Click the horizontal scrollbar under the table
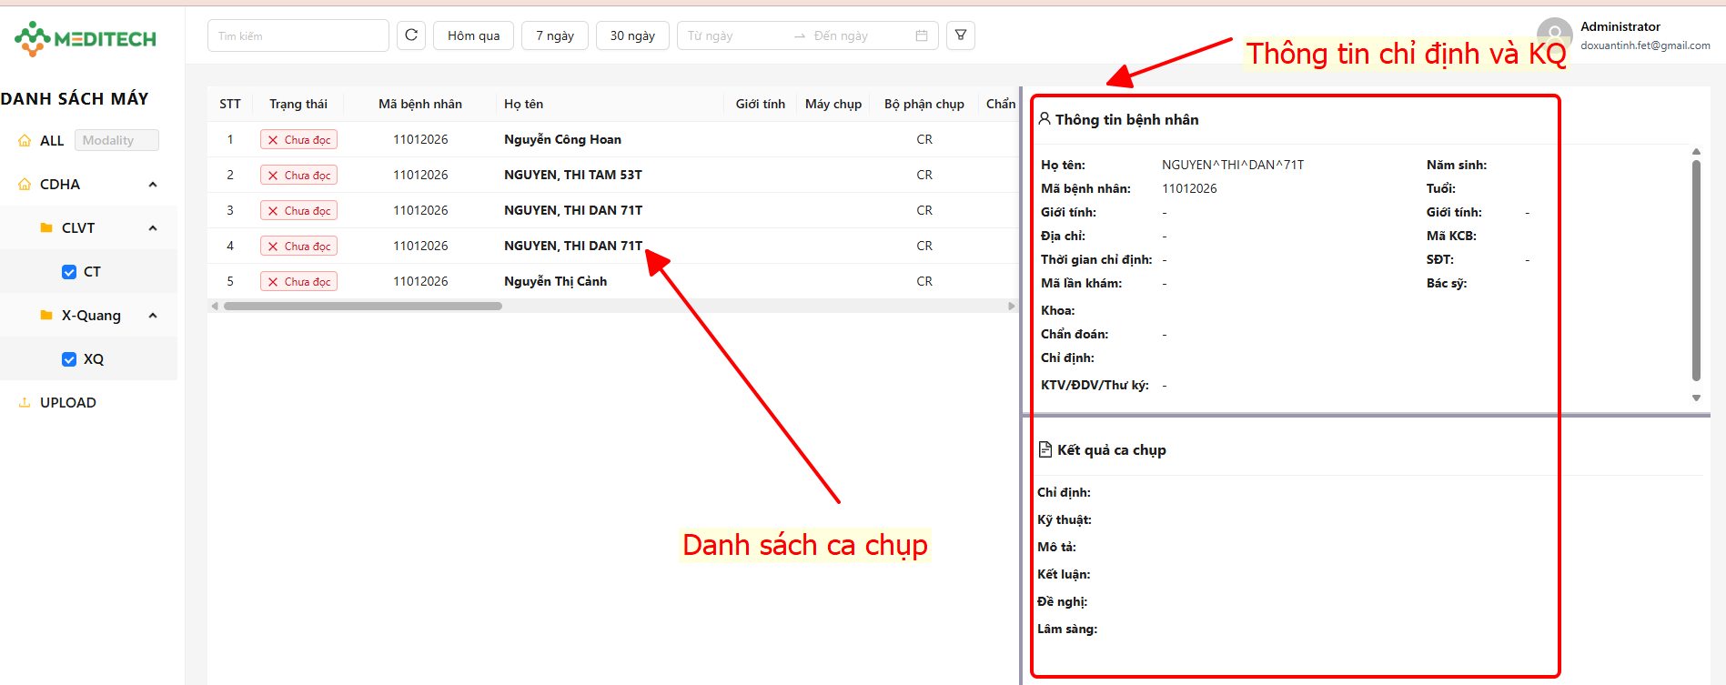 click(x=364, y=306)
